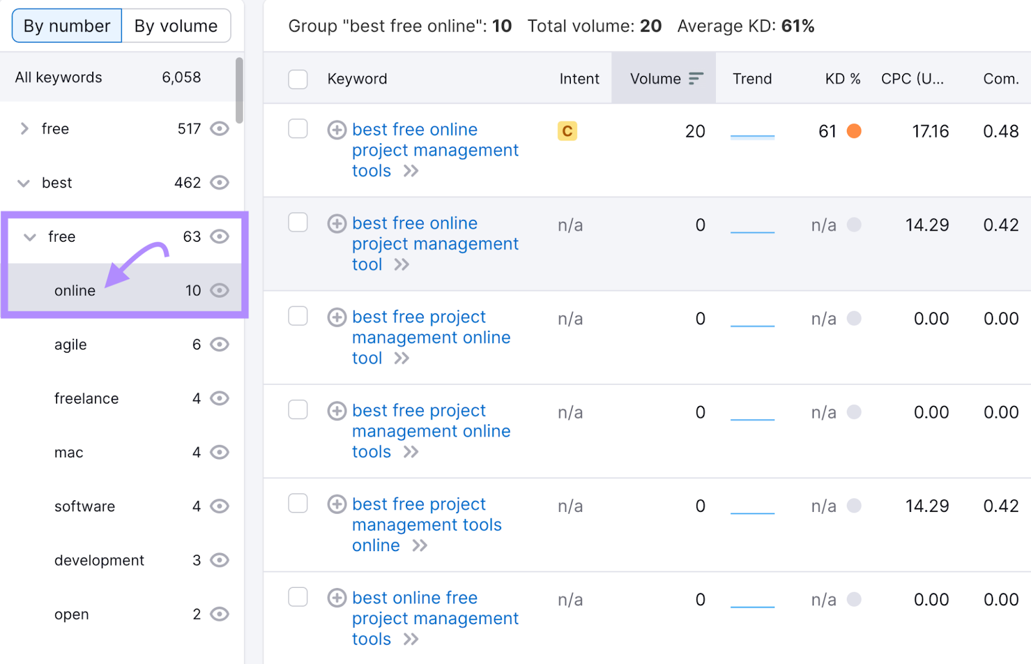Collapse the "best" keyword group

(x=24, y=183)
